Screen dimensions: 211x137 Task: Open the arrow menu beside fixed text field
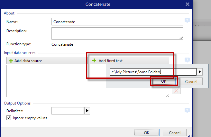point(200,72)
